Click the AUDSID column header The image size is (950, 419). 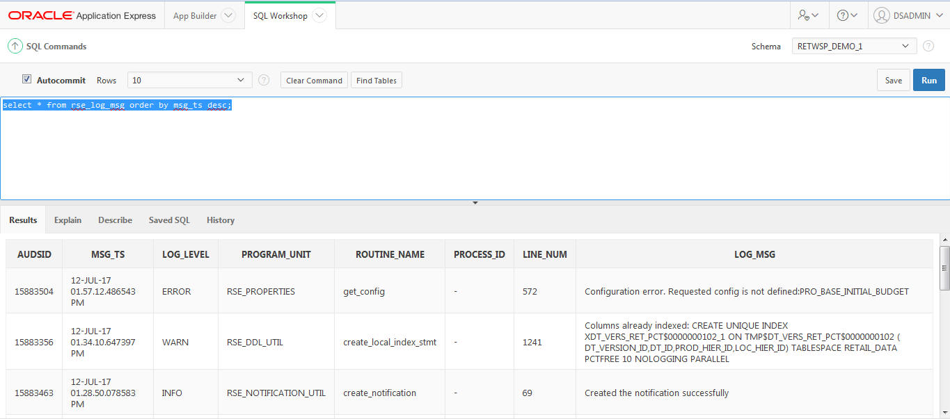click(34, 254)
